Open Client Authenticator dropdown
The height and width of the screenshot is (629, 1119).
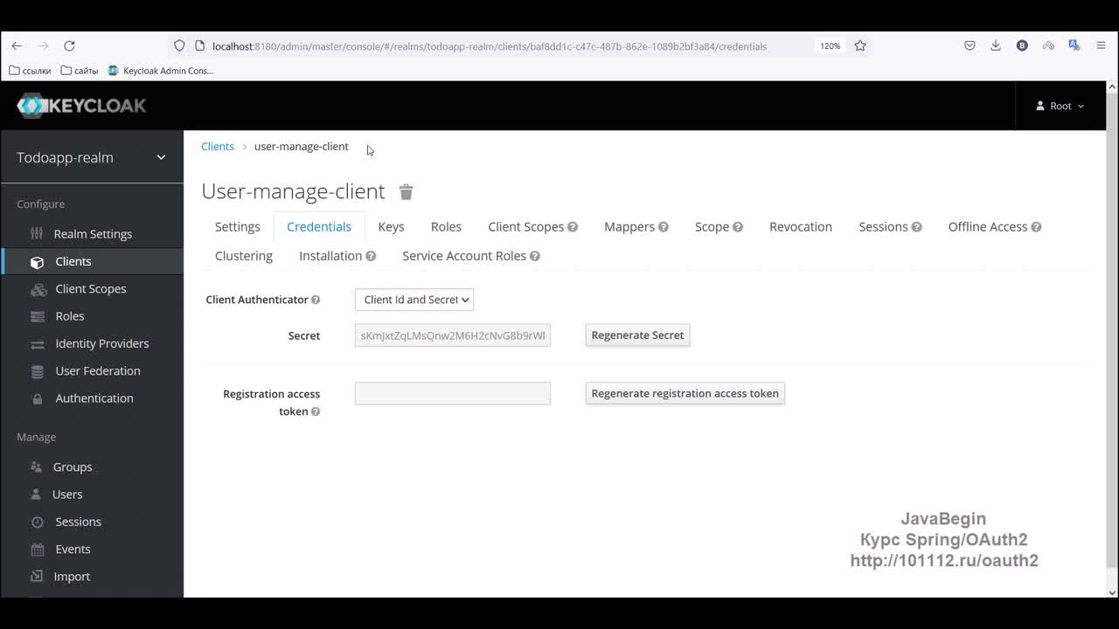pyautogui.click(x=414, y=300)
